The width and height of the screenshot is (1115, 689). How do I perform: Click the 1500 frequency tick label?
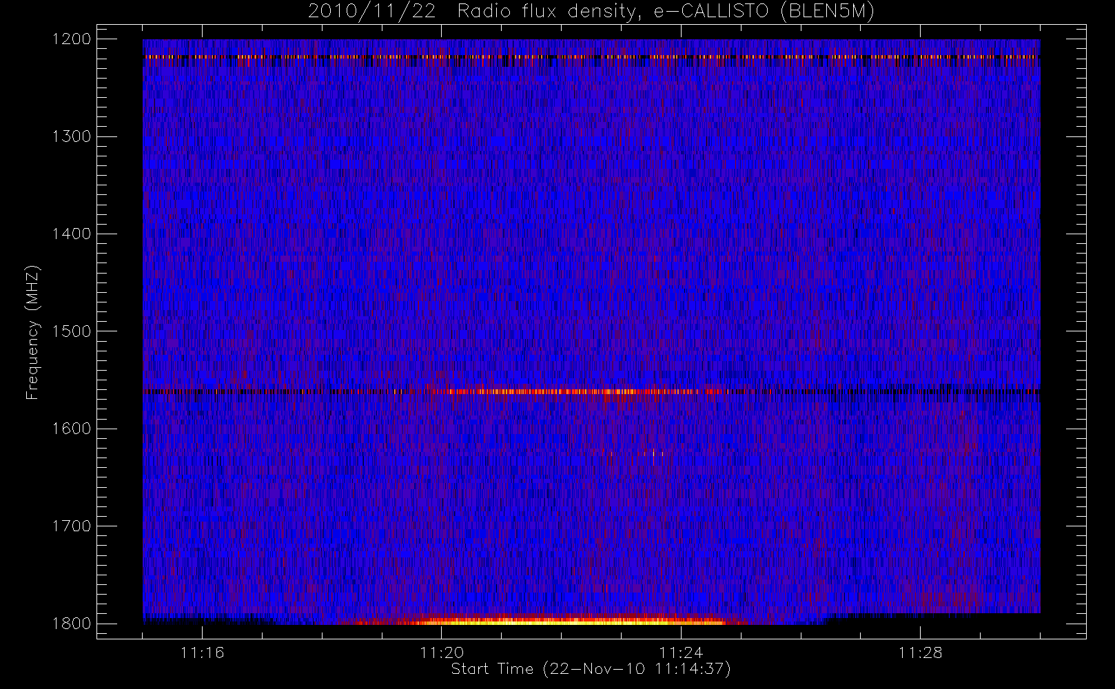point(72,331)
